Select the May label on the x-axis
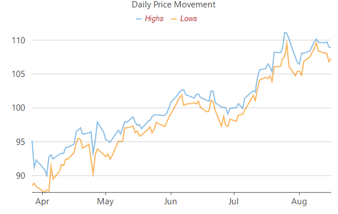338x214 pixels. tap(105, 201)
